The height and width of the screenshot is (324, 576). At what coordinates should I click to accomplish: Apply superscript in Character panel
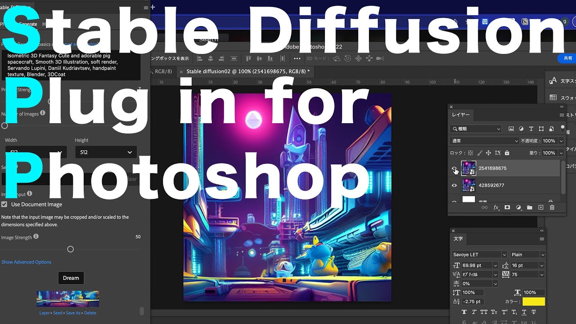(504, 312)
